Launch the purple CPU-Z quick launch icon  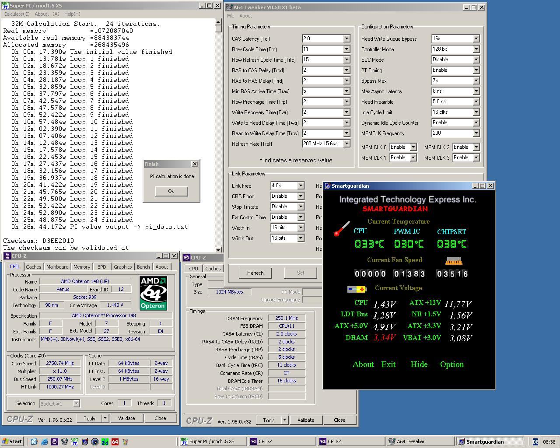pyautogui.click(x=55, y=442)
